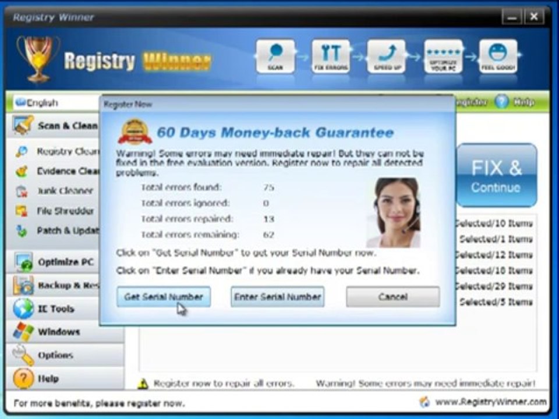The width and height of the screenshot is (559, 419).
Task: Click the File Shredder icon
Action: coord(22,211)
